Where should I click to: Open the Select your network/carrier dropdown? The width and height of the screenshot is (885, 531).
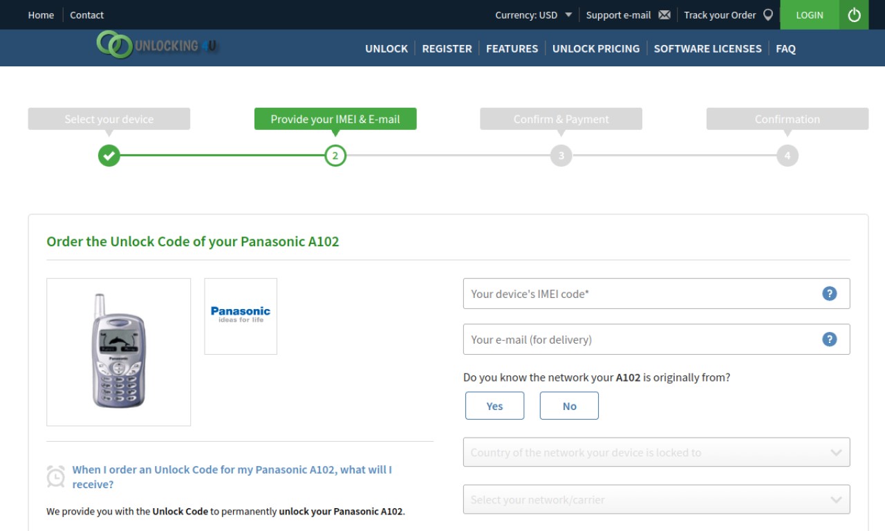click(656, 499)
